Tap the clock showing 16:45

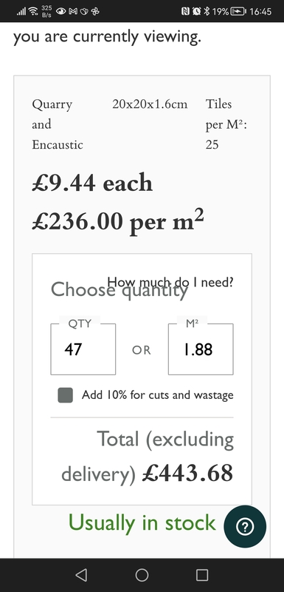tap(260, 11)
